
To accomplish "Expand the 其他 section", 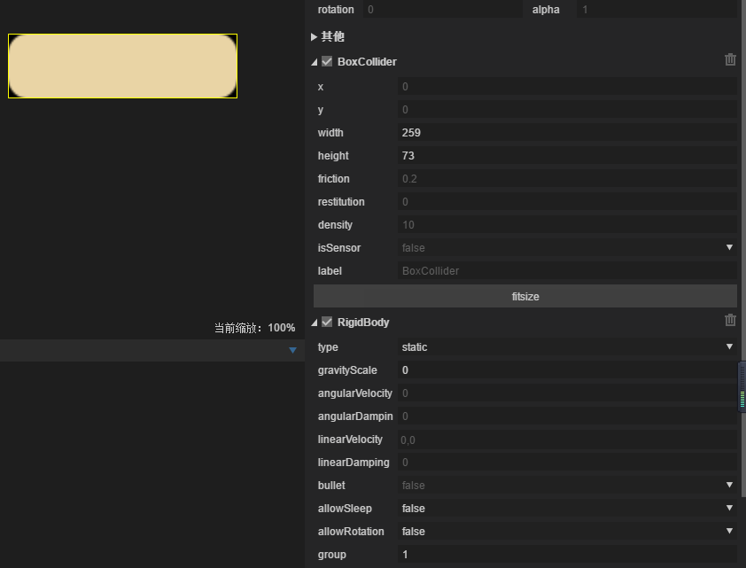I will [315, 37].
